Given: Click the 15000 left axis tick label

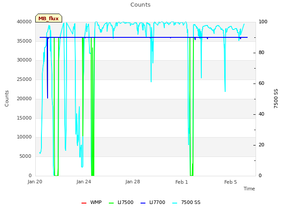Looking at the screenshot, I should click(24, 118).
